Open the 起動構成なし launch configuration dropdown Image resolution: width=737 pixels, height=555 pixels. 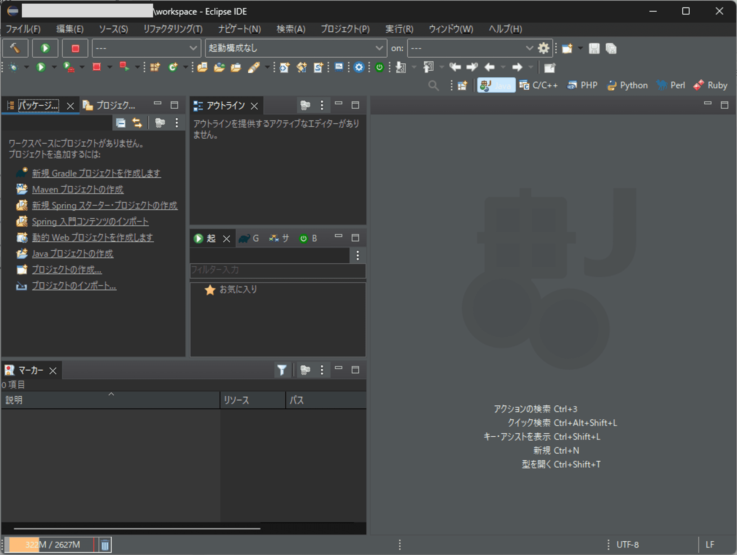click(x=295, y=48)
